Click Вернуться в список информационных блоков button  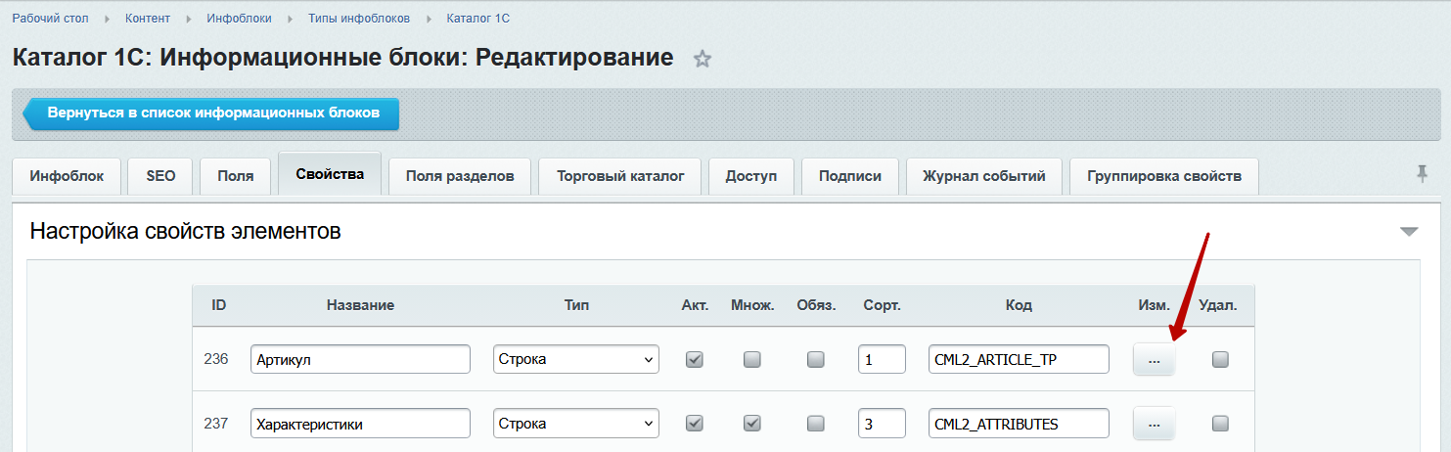tap(211, 113)
